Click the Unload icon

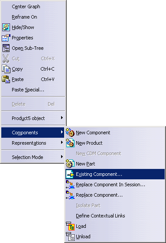[70, 237]
